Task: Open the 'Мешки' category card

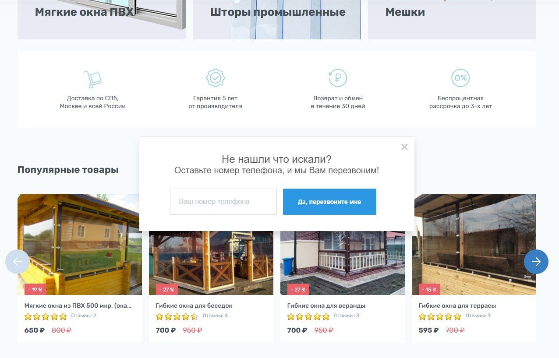Action: pos(452,20)
